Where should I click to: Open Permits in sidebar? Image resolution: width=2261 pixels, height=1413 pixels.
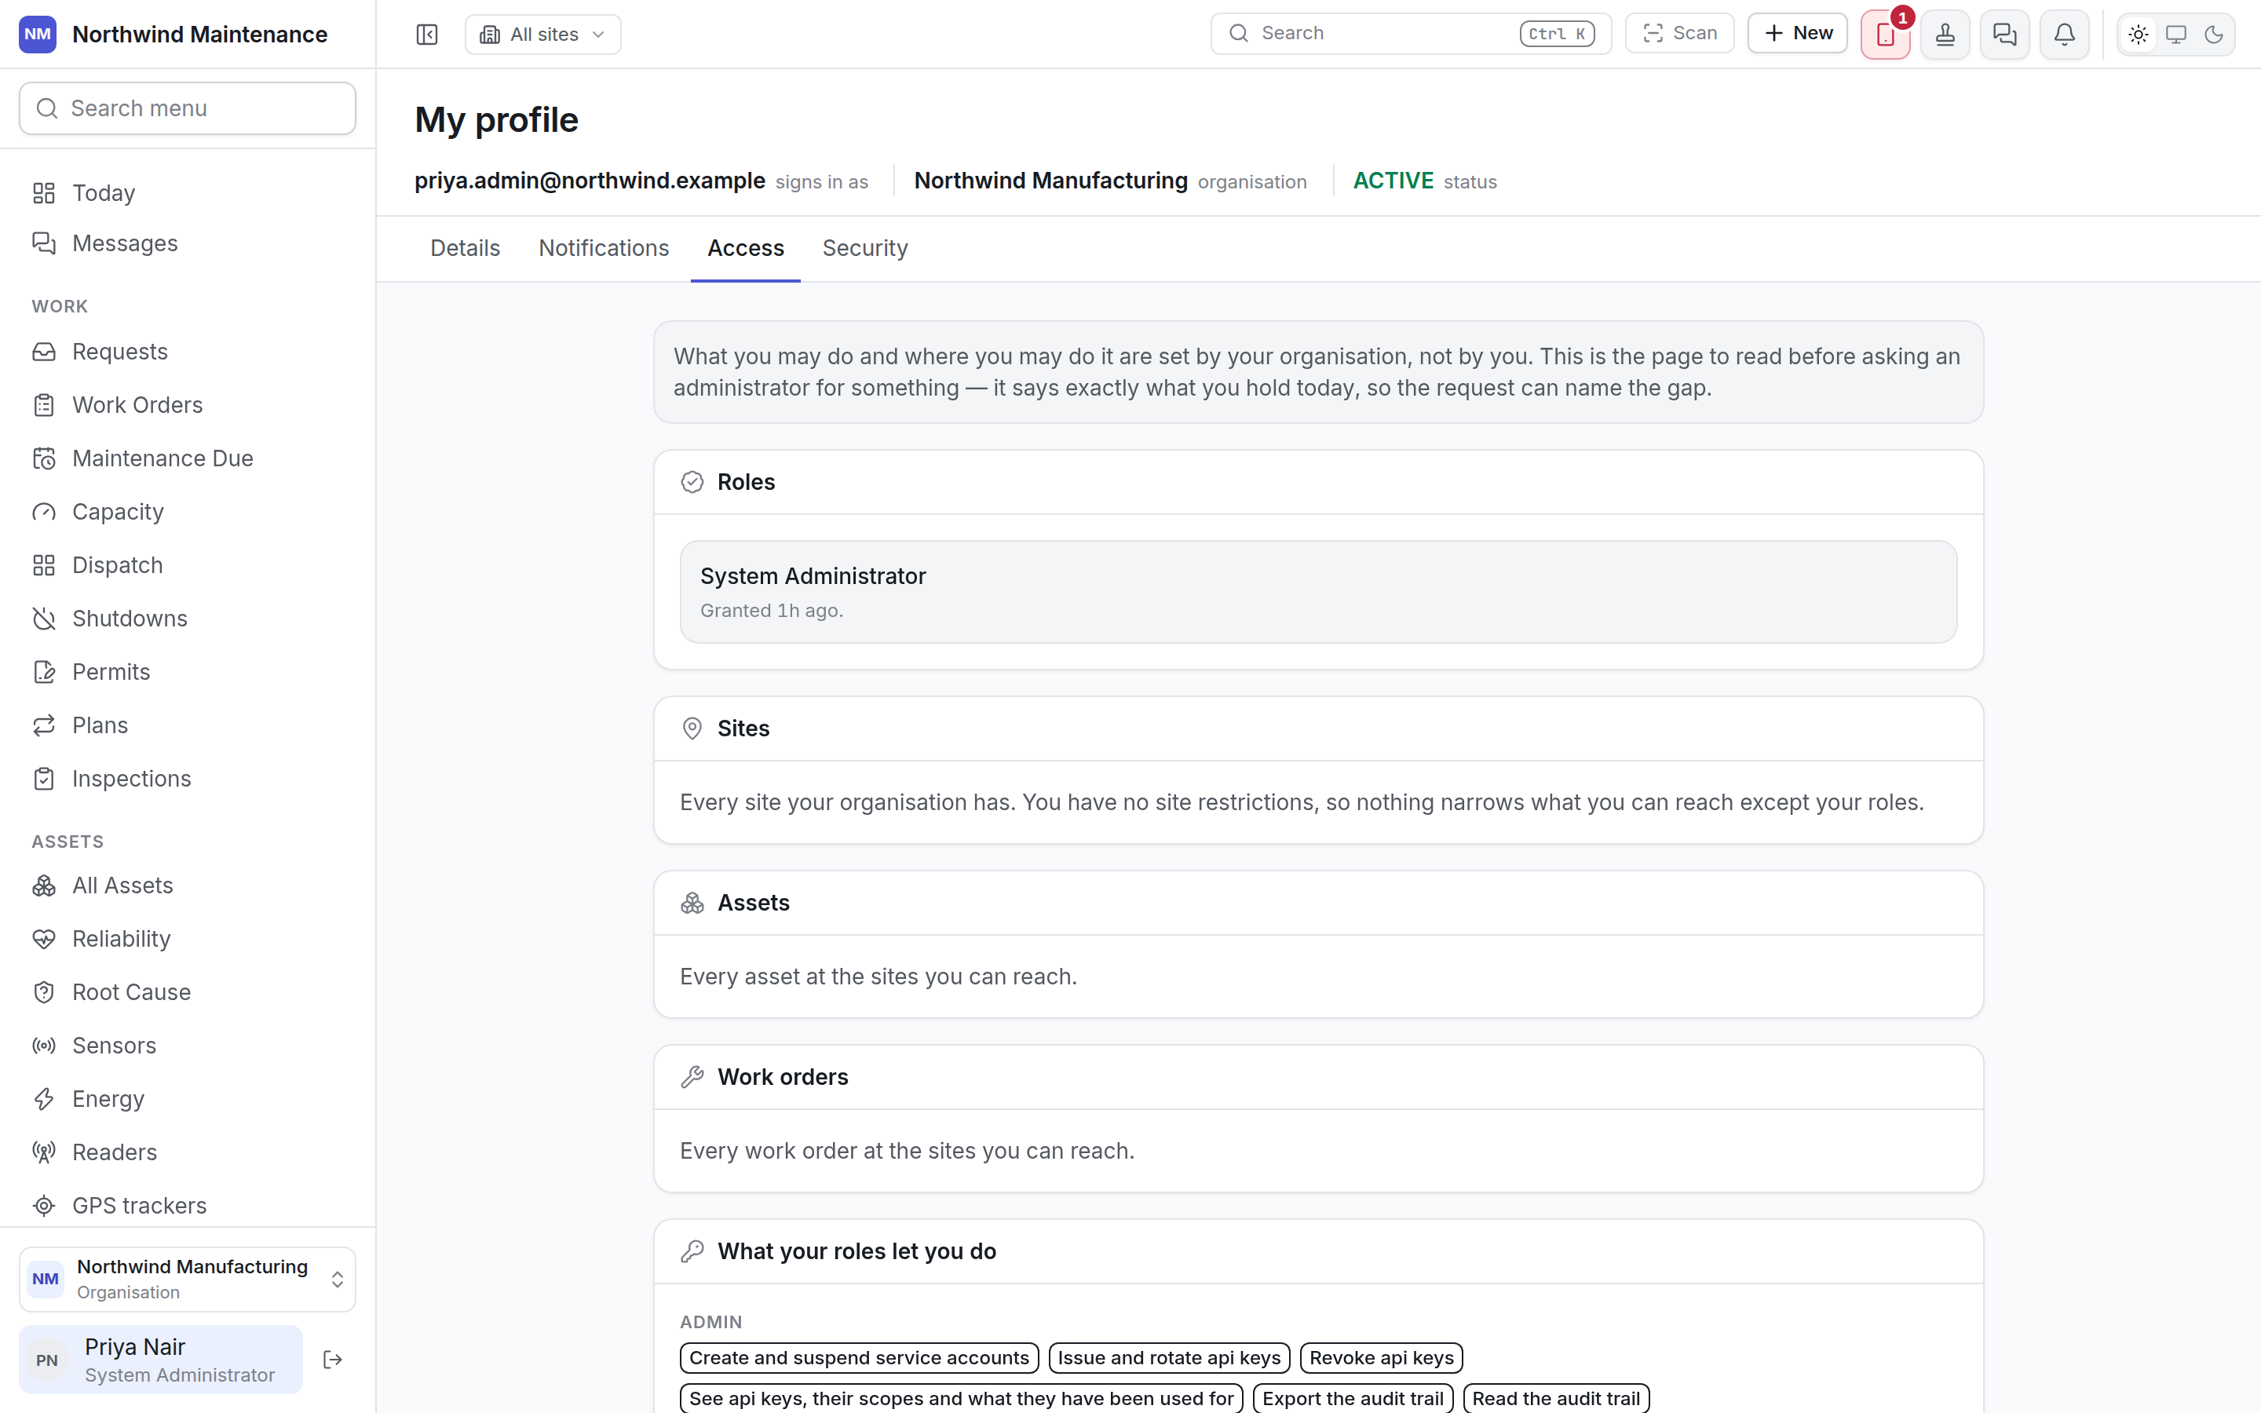pos(188,672)
